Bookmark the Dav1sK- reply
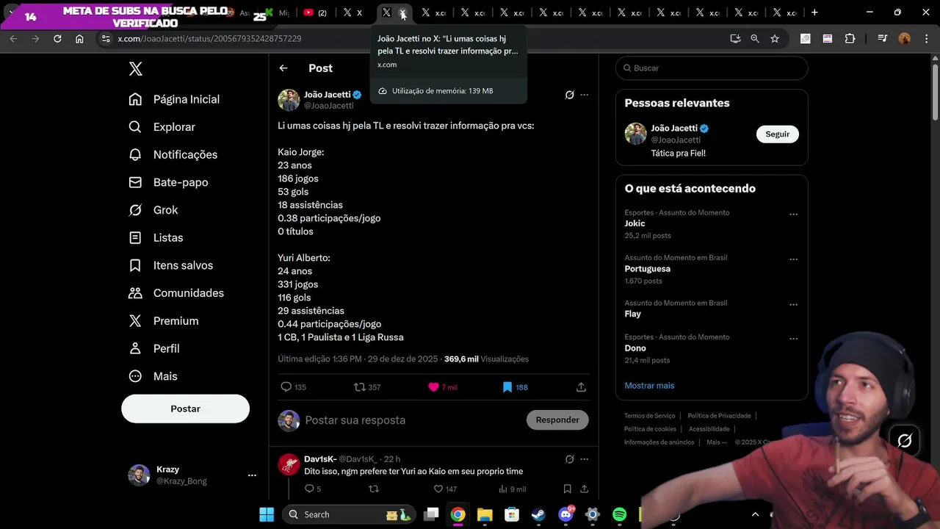 click(x=567, y=489)
